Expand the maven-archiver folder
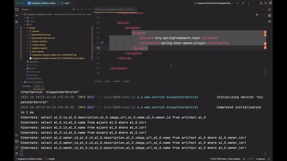This screenshot has width=287, height=161. point(27,42)
